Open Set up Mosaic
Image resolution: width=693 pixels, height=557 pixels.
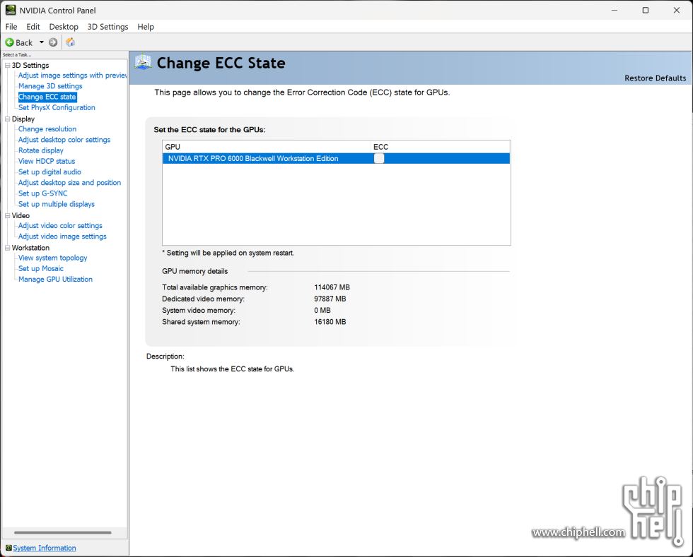pyautogui.click(x=41, y=269)
